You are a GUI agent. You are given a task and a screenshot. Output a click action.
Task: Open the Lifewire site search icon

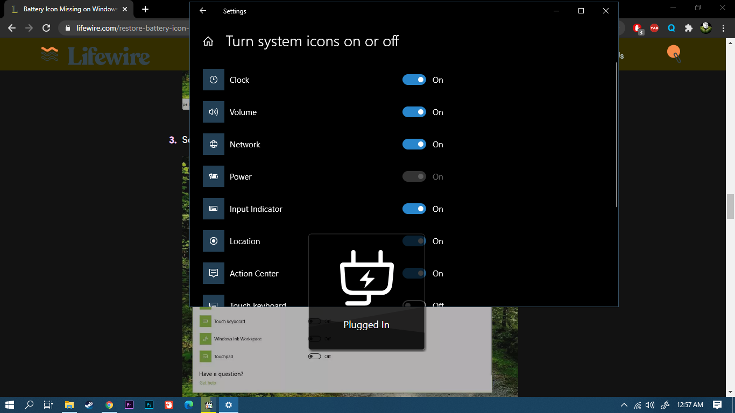point(674,54)
